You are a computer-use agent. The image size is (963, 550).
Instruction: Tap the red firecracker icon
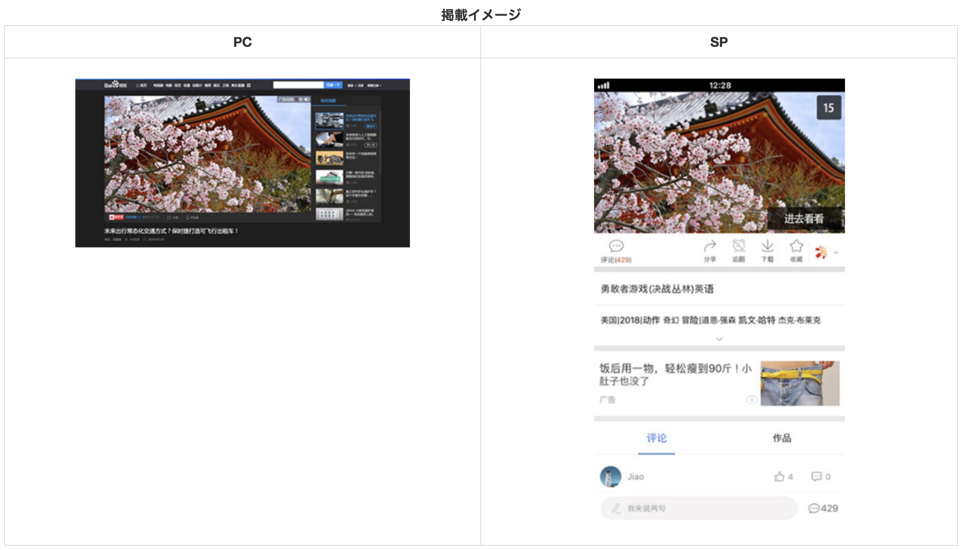pyautogui.click(x=821, y=252)
